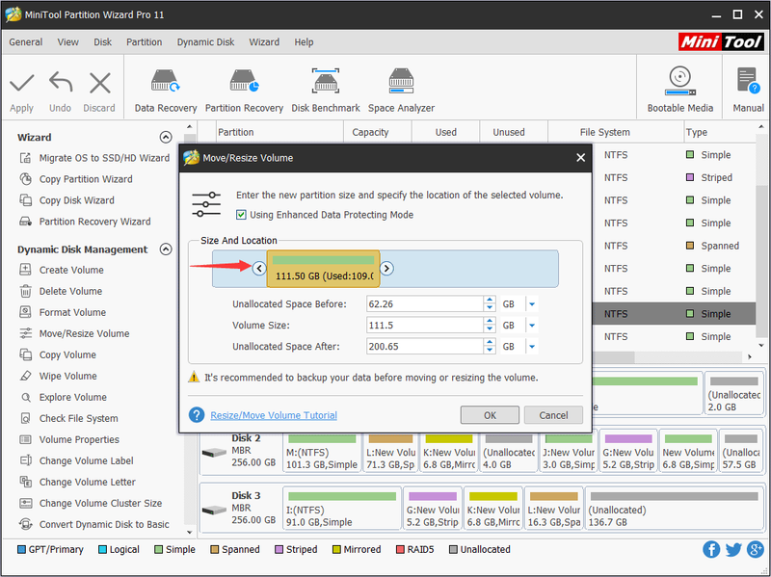Click the left handle of partition slider
The width and height of the screenshot is (771, 577).
pos(259,269)
